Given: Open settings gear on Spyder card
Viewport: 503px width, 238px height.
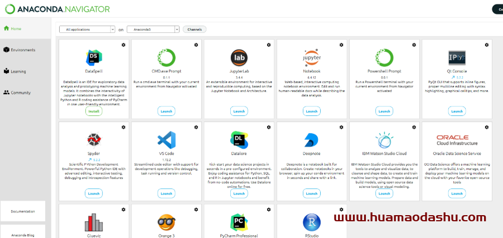Looking at the screenshot, I should pyautogui.click(x=123, y=127).
